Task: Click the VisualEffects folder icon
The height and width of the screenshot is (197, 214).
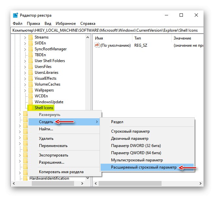Action: (x=30, y=78)
